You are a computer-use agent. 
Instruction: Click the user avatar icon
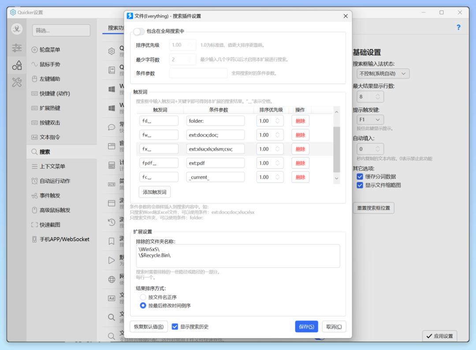(x=17, y=29)
